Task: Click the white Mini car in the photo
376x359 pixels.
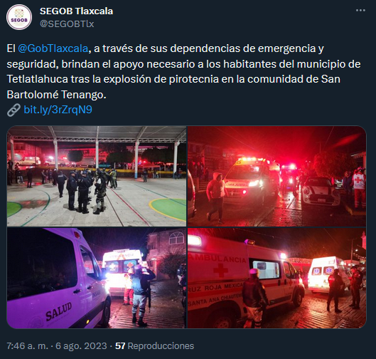Action: [320, 192]
